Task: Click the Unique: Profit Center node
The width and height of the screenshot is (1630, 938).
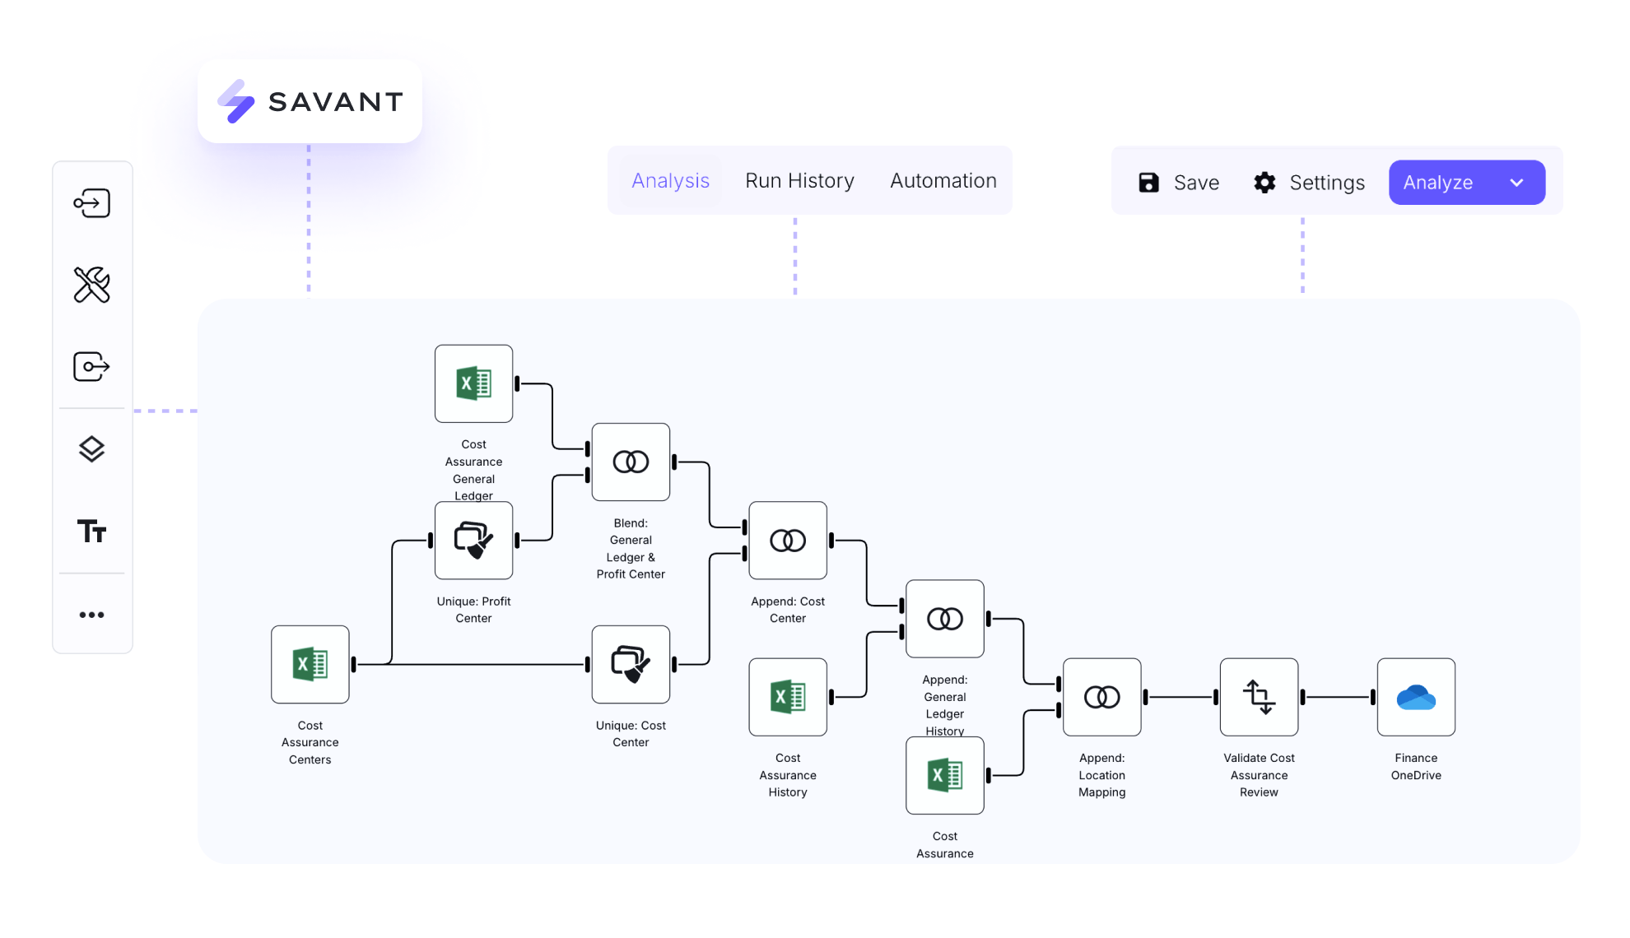Action: [x=473, y=541]
